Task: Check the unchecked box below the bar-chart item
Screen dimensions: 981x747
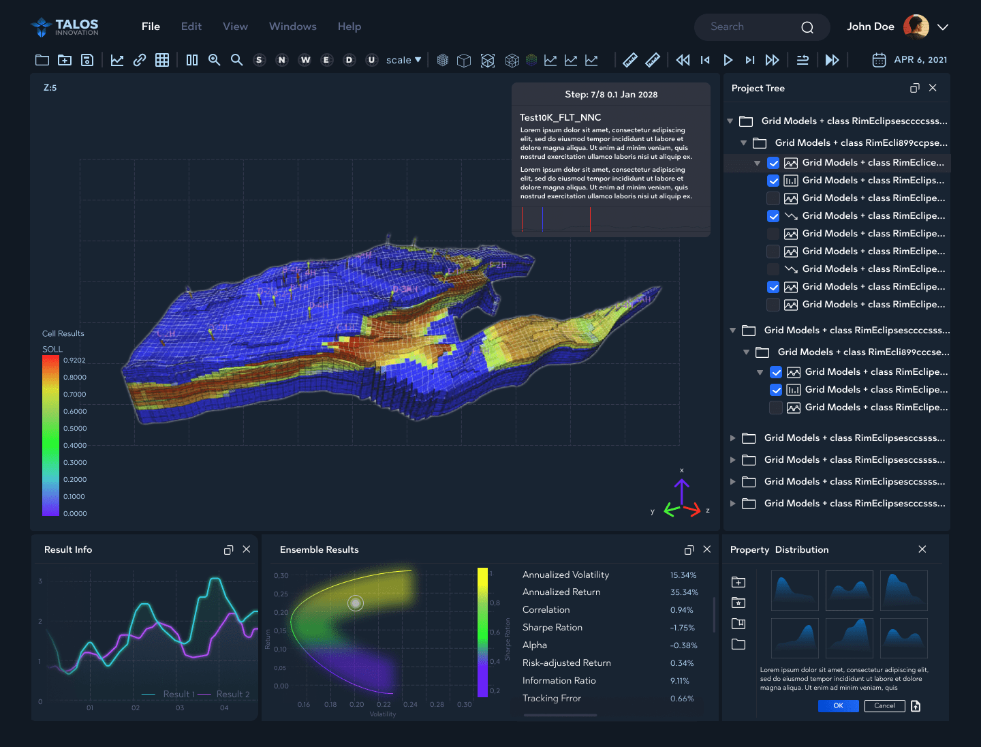Action: tap(773, 198)
